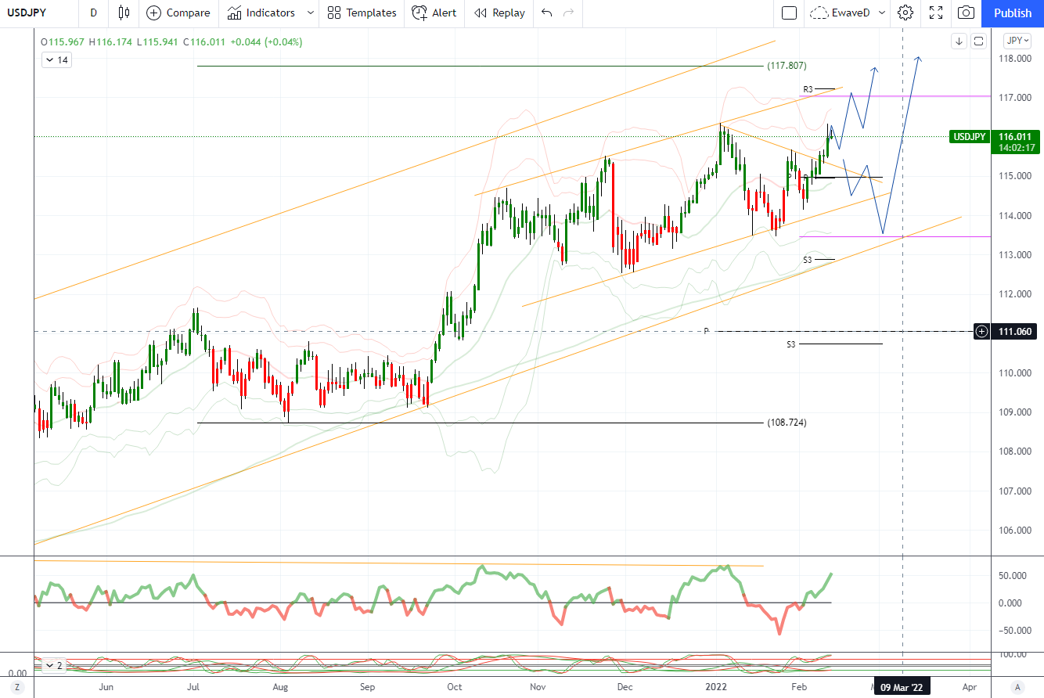Image resolution: width=1044 pixels, height=698 pixels.
Task: Toggle auto scale A button
Action: pyautogui.click(x=1017, y=687)
